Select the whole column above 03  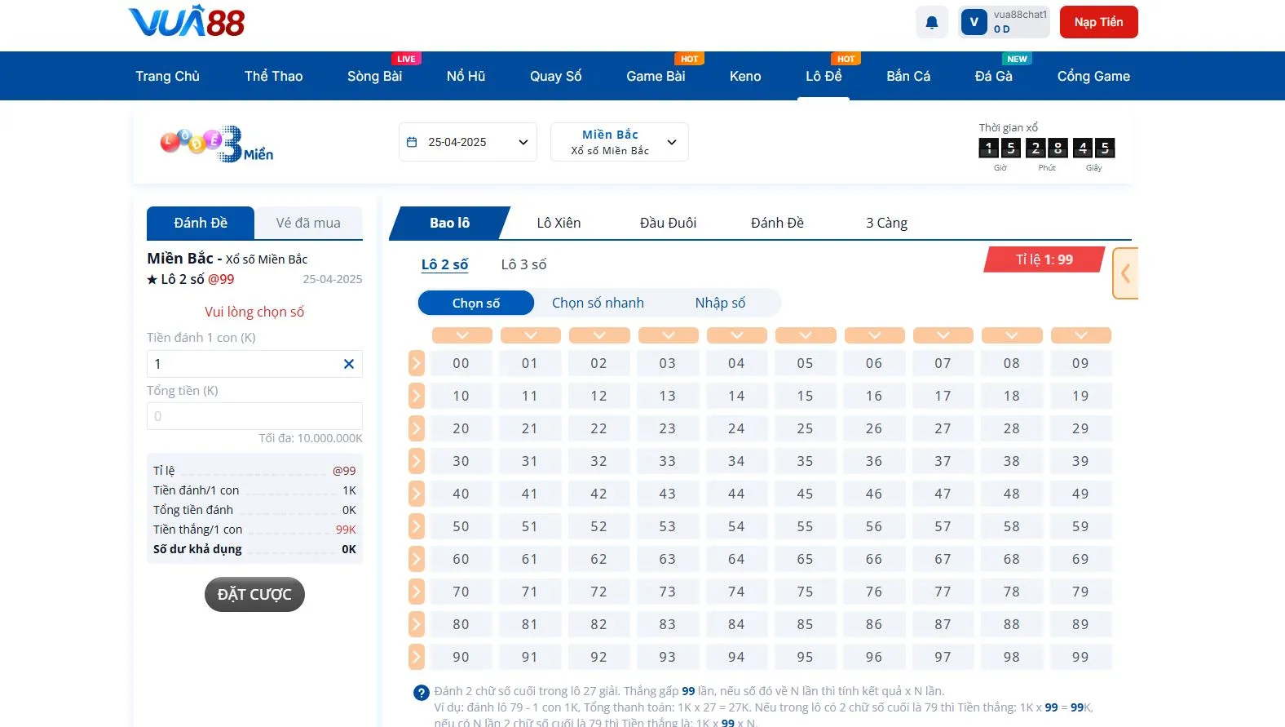pos(668,335)
